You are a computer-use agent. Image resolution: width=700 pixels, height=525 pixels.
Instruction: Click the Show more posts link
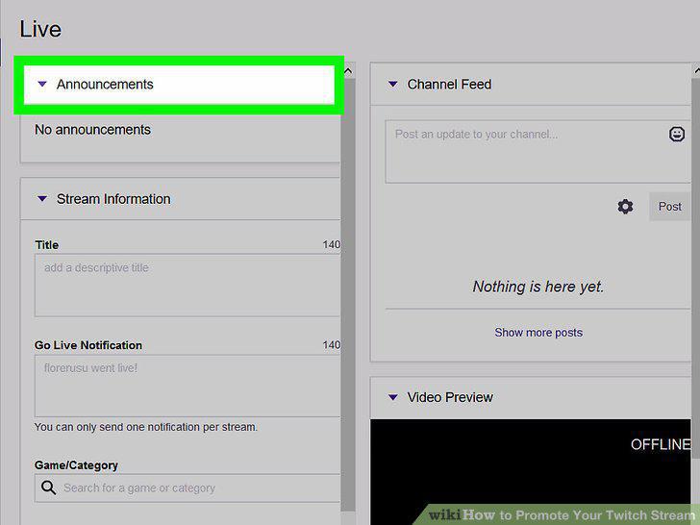538,333
